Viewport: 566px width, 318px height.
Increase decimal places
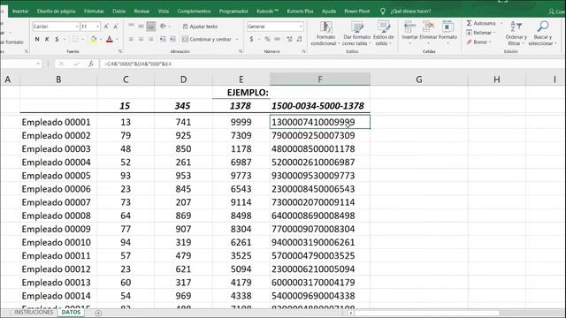(x=289, y=39)
